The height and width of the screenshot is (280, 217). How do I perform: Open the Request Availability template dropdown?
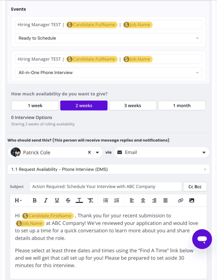point(108,169)
